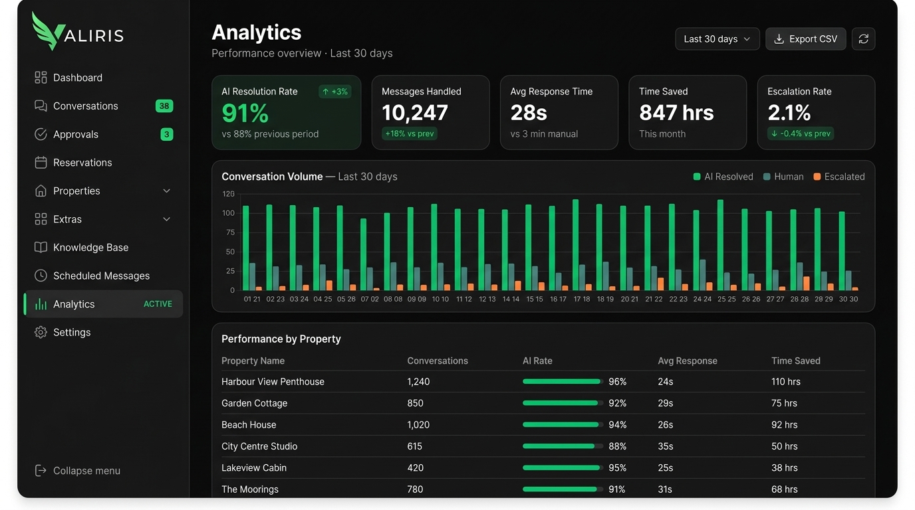Image resolution: width=915 pixels, height=510 pixels.
Task: Sort by the Time Saved column header
Action: tap(796, 361)
